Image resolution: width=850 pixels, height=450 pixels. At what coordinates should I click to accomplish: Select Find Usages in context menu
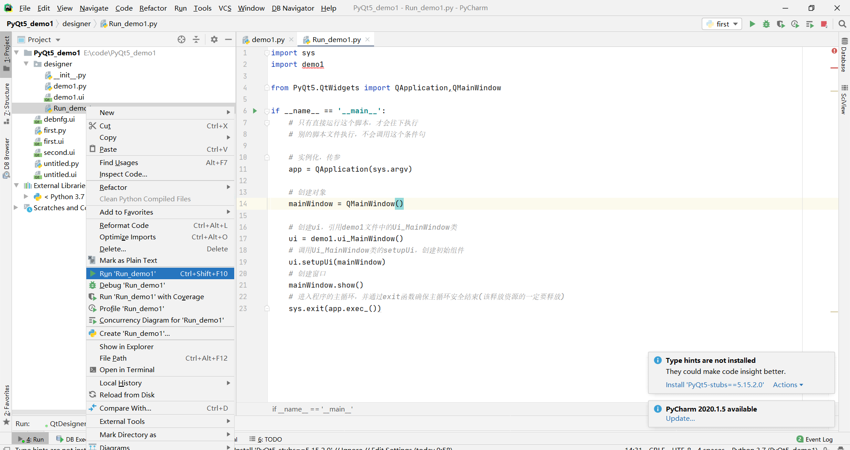(160, 162)
